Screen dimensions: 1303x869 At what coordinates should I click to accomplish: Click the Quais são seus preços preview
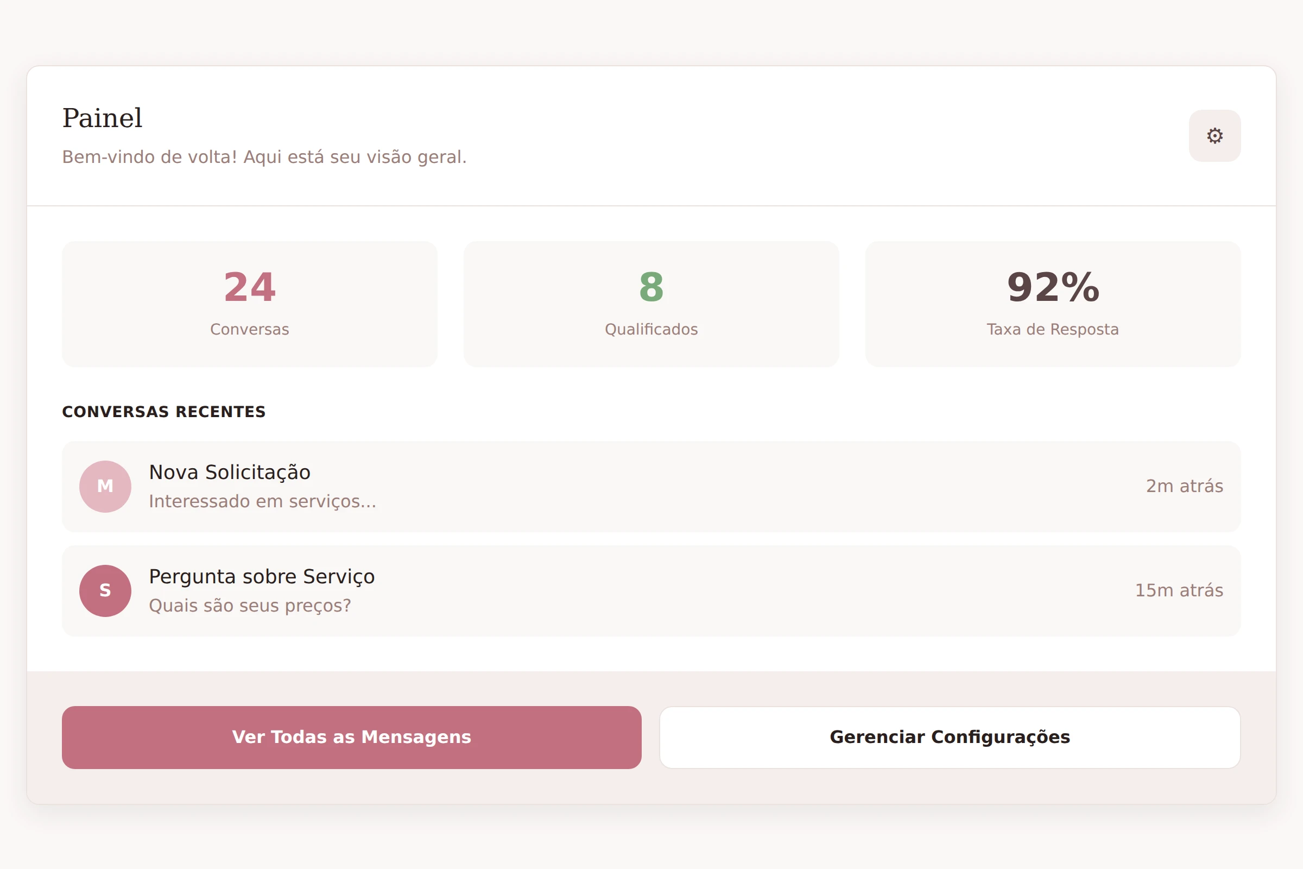point(250,605)
